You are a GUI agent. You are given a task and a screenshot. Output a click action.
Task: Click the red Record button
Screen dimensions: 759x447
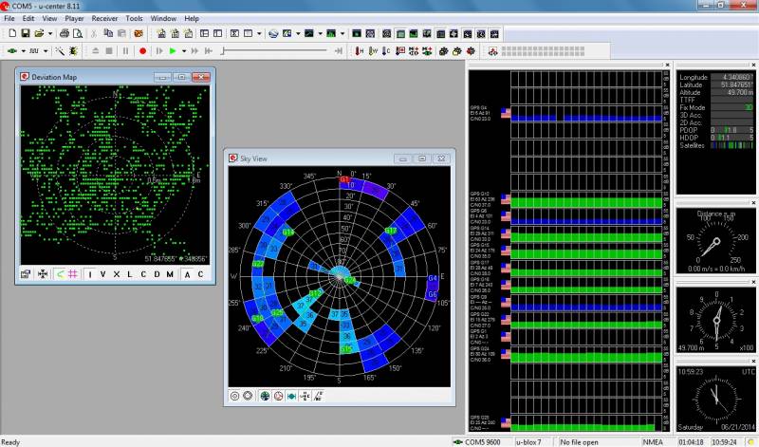point(142,51)
